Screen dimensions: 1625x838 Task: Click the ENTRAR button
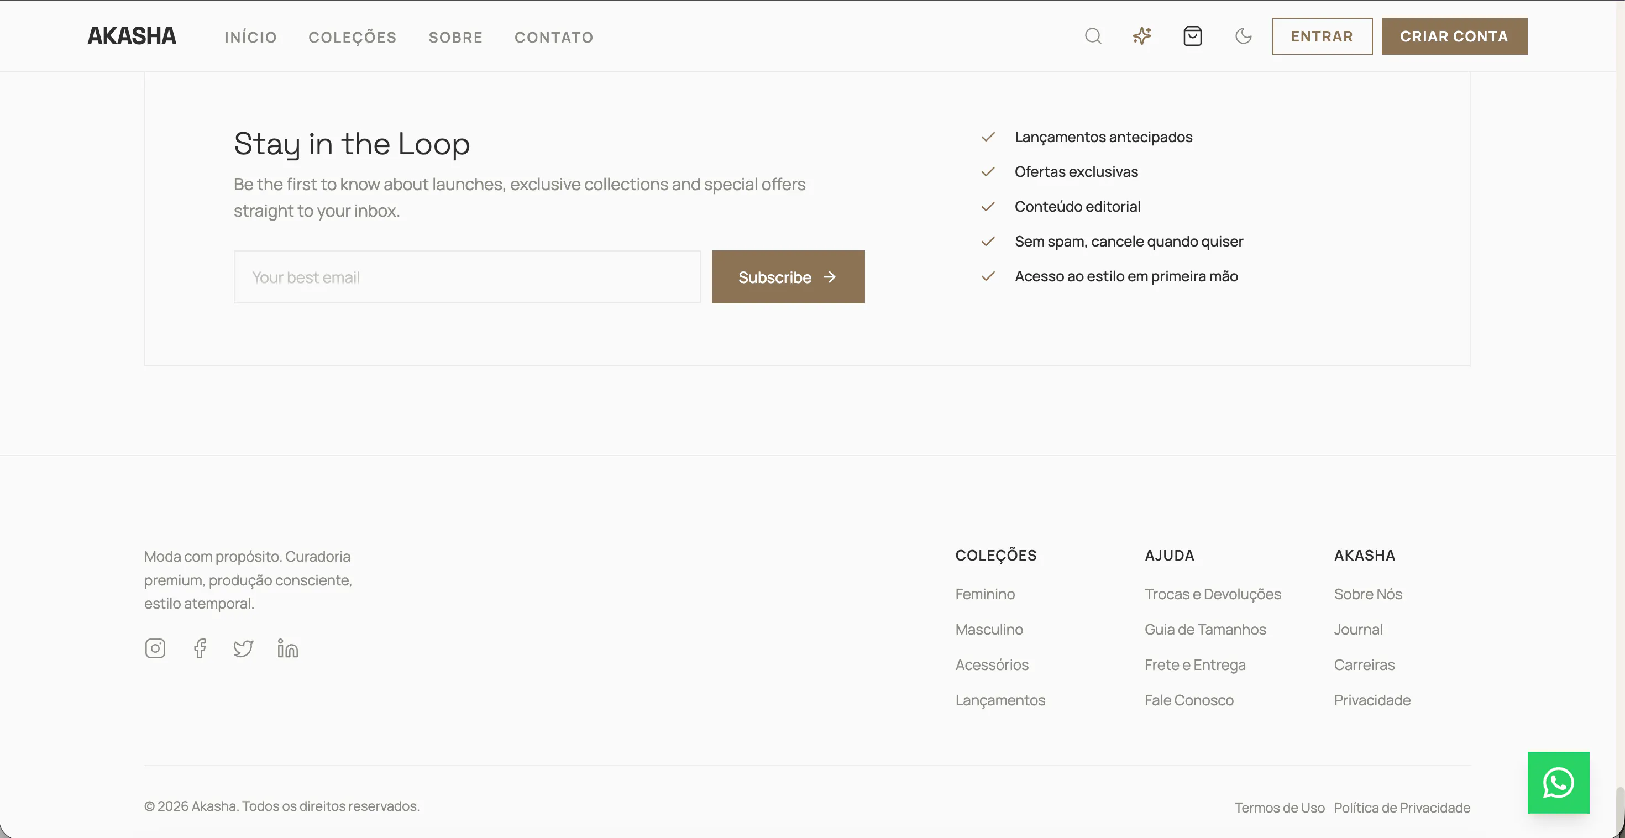pos(1322,36)
